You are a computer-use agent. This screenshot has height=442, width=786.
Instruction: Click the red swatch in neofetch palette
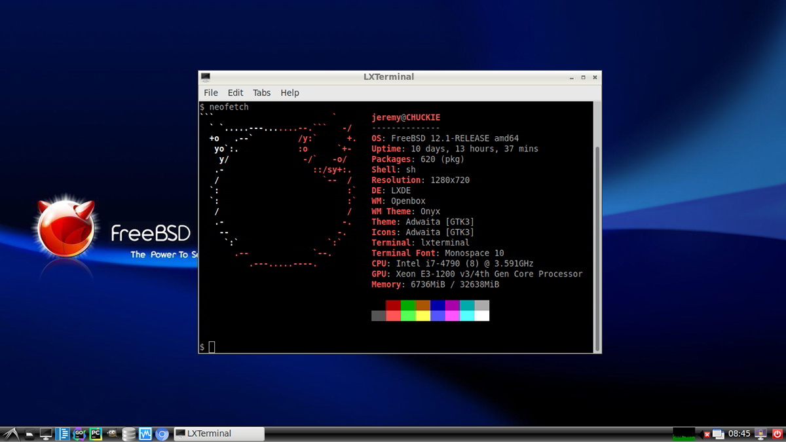point(394,305)
